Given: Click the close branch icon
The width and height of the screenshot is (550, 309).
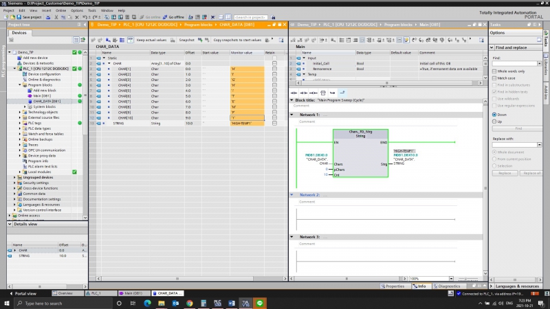Looking at the screenshot, I should 342,93.
